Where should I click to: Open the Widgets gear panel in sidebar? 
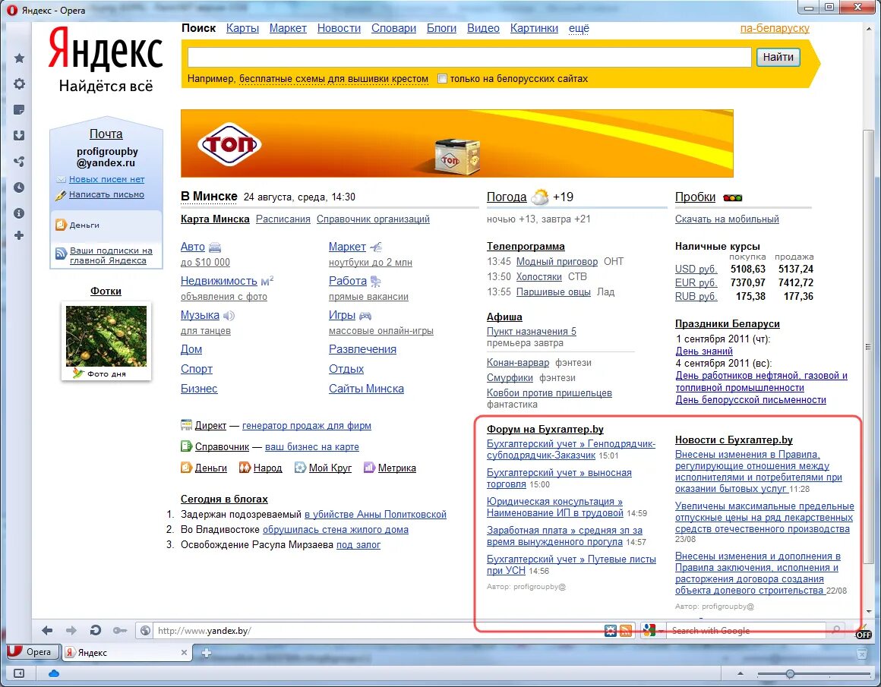click(x=19, y=84)
